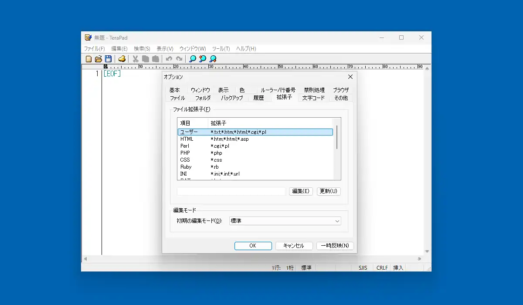This screenshot has width=523, height=305.
Task: Click the 一時反映(N) button
Action: [x=335, y=246]
